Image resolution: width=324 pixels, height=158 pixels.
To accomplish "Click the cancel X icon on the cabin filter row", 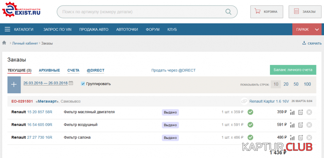I will click(309, 138).
